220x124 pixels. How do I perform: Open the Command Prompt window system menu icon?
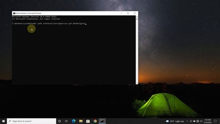click(14, 13)
